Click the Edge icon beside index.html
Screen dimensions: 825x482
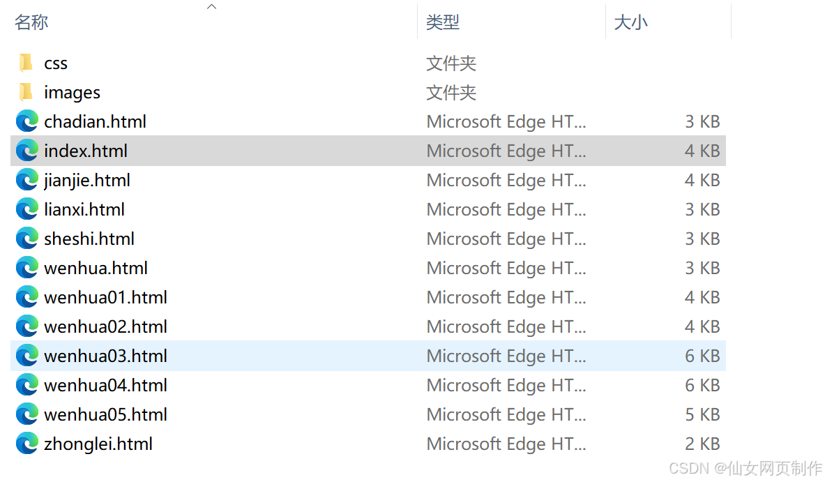tap(27, 150)
